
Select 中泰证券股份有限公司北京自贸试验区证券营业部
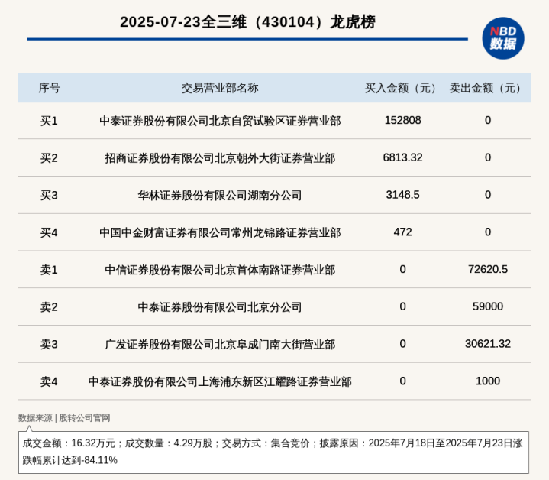point(220,121)
